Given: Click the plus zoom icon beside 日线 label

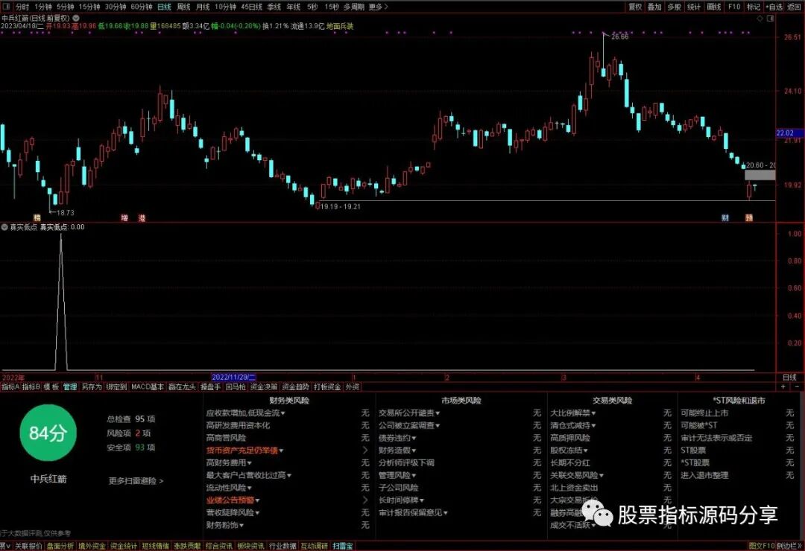Looking at the screenshot, I should [x=783, y=387].
